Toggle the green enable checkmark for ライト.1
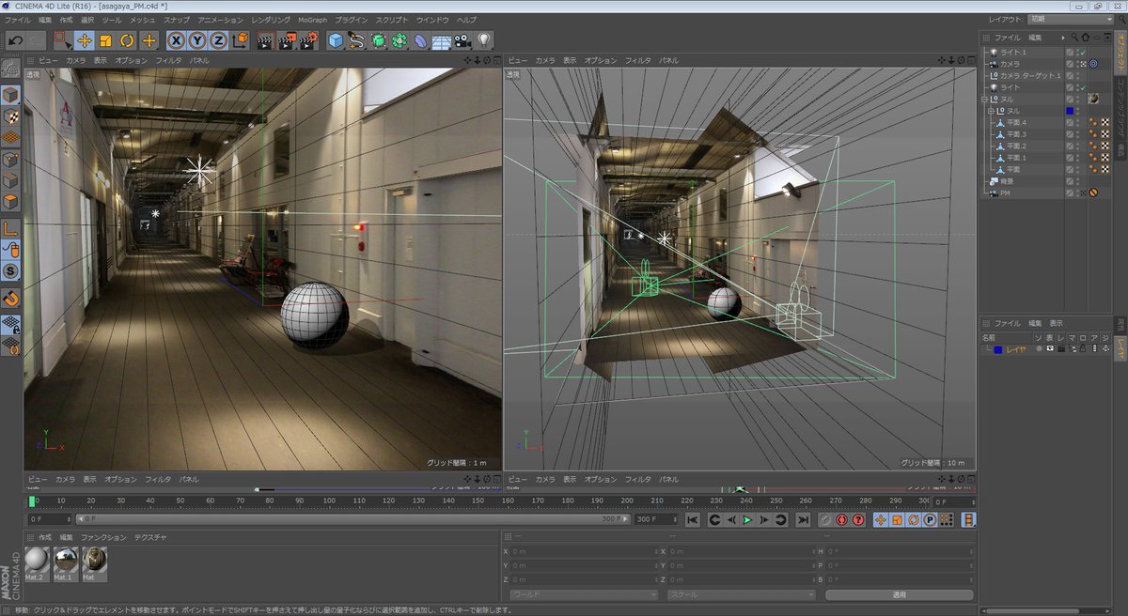1128x616 pixels. [x=1083, y=53]
